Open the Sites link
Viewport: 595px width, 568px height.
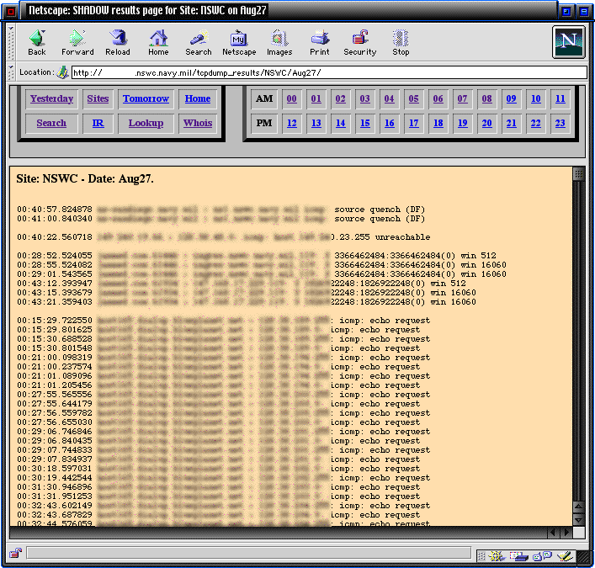pyautogui.click(x=98, y=98)
